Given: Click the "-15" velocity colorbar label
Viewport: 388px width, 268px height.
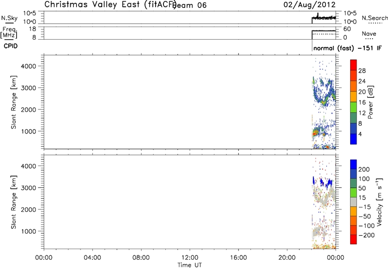Looking at the screenshot, I should pyautogui.click(x=365, y=207).
